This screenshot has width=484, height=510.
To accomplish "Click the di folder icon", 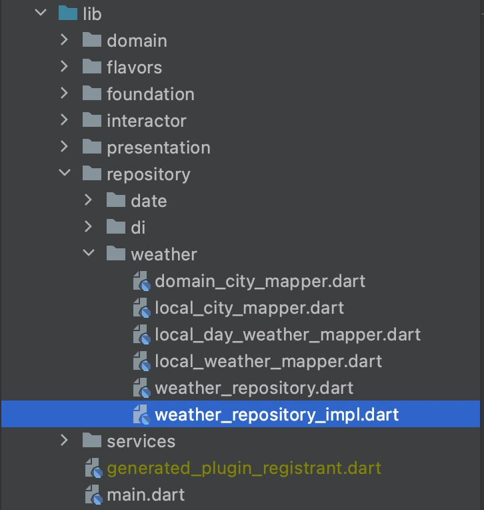I will (116, 227).
